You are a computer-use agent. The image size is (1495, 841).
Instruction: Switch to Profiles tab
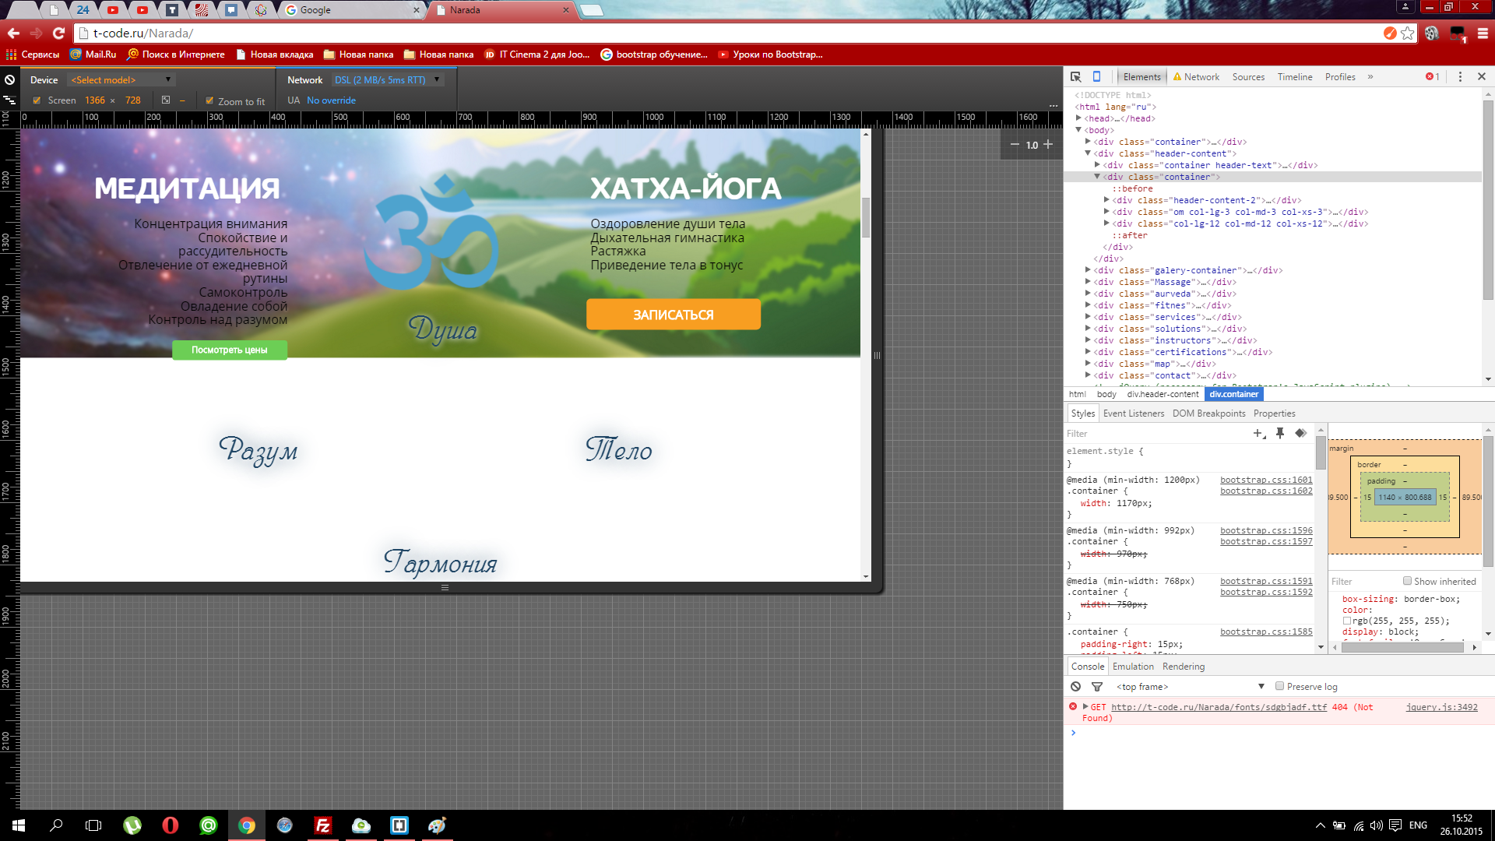click(1340, 76)
